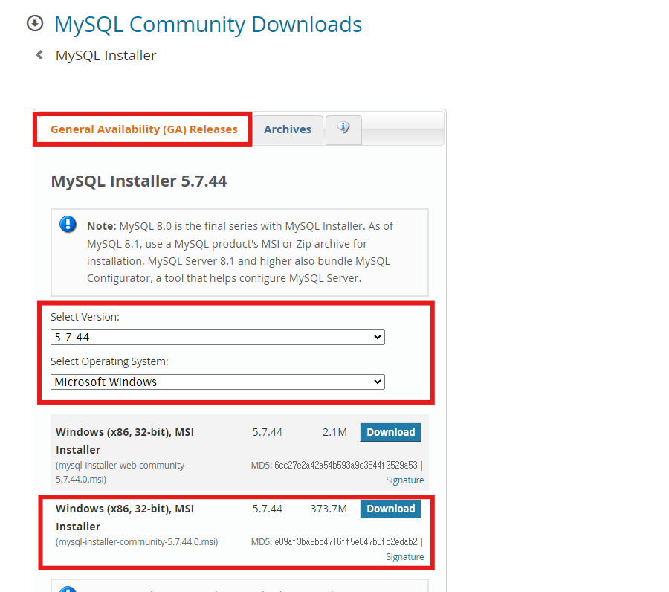Open the Select Version dropdown showing 5.7.44
The height and width of the screenshot is (592, 669).
(218, 337)
